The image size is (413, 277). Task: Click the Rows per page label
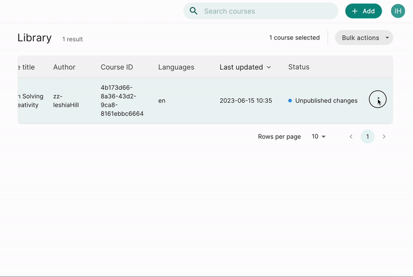coord(279,137)
